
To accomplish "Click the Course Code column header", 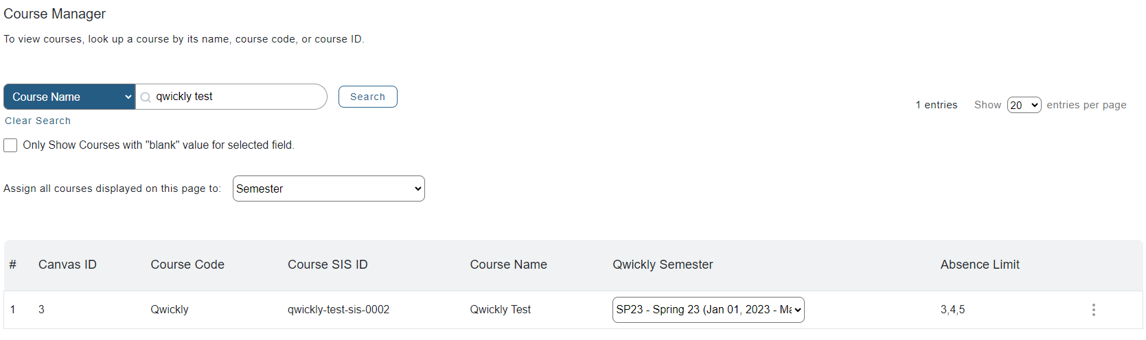I will point(187,265).
